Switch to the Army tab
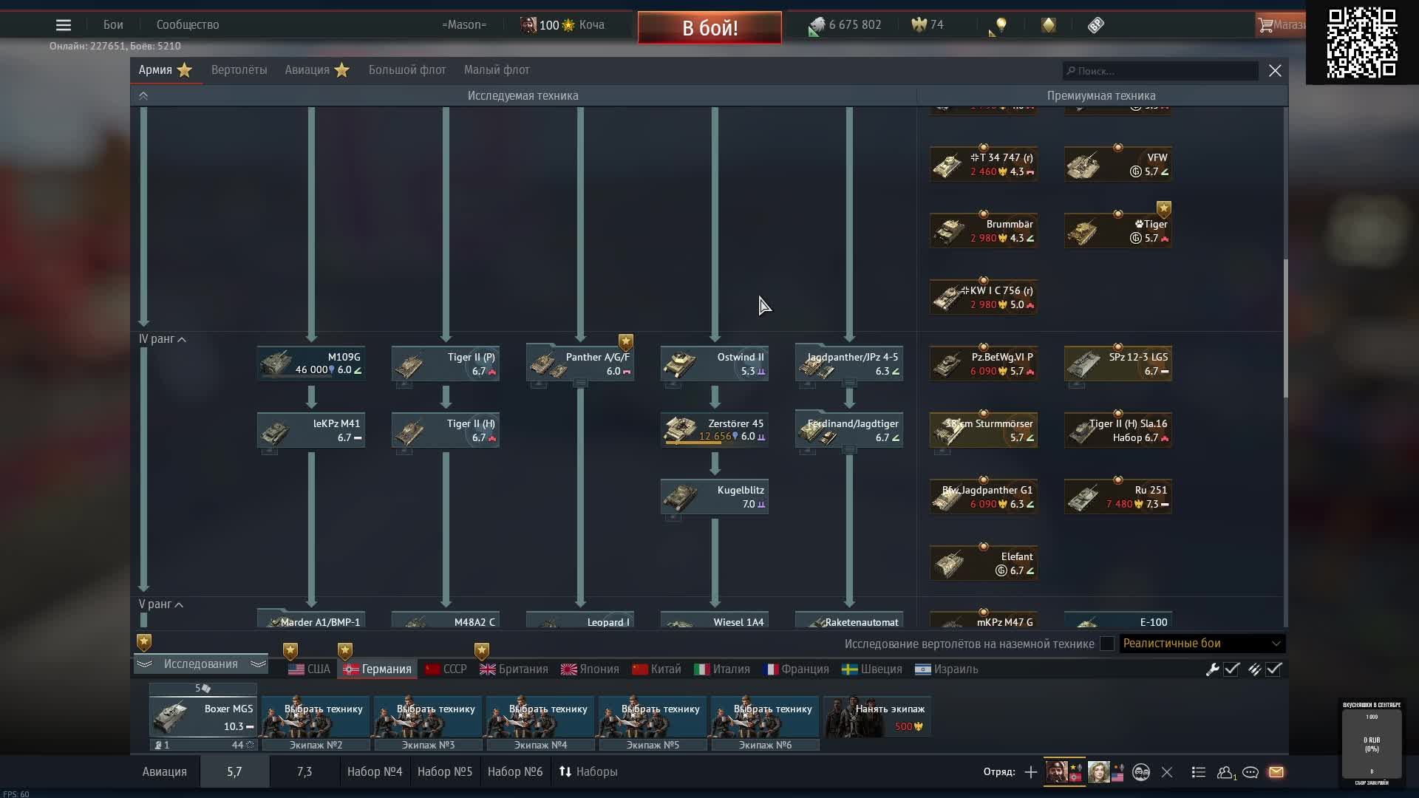Image resolution: width=1419 pixels, height=798 pixels. [166, 70]
